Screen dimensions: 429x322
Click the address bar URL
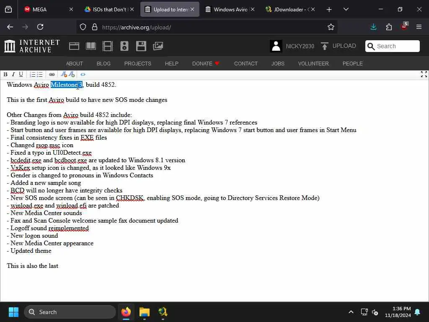(136, 27)
